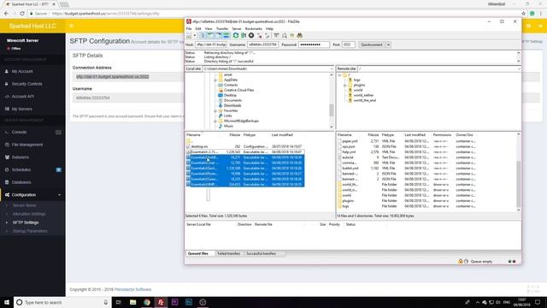The width and height of the screenshot is (547, 308).
Task: Click the Port input field
Action: 348,44
